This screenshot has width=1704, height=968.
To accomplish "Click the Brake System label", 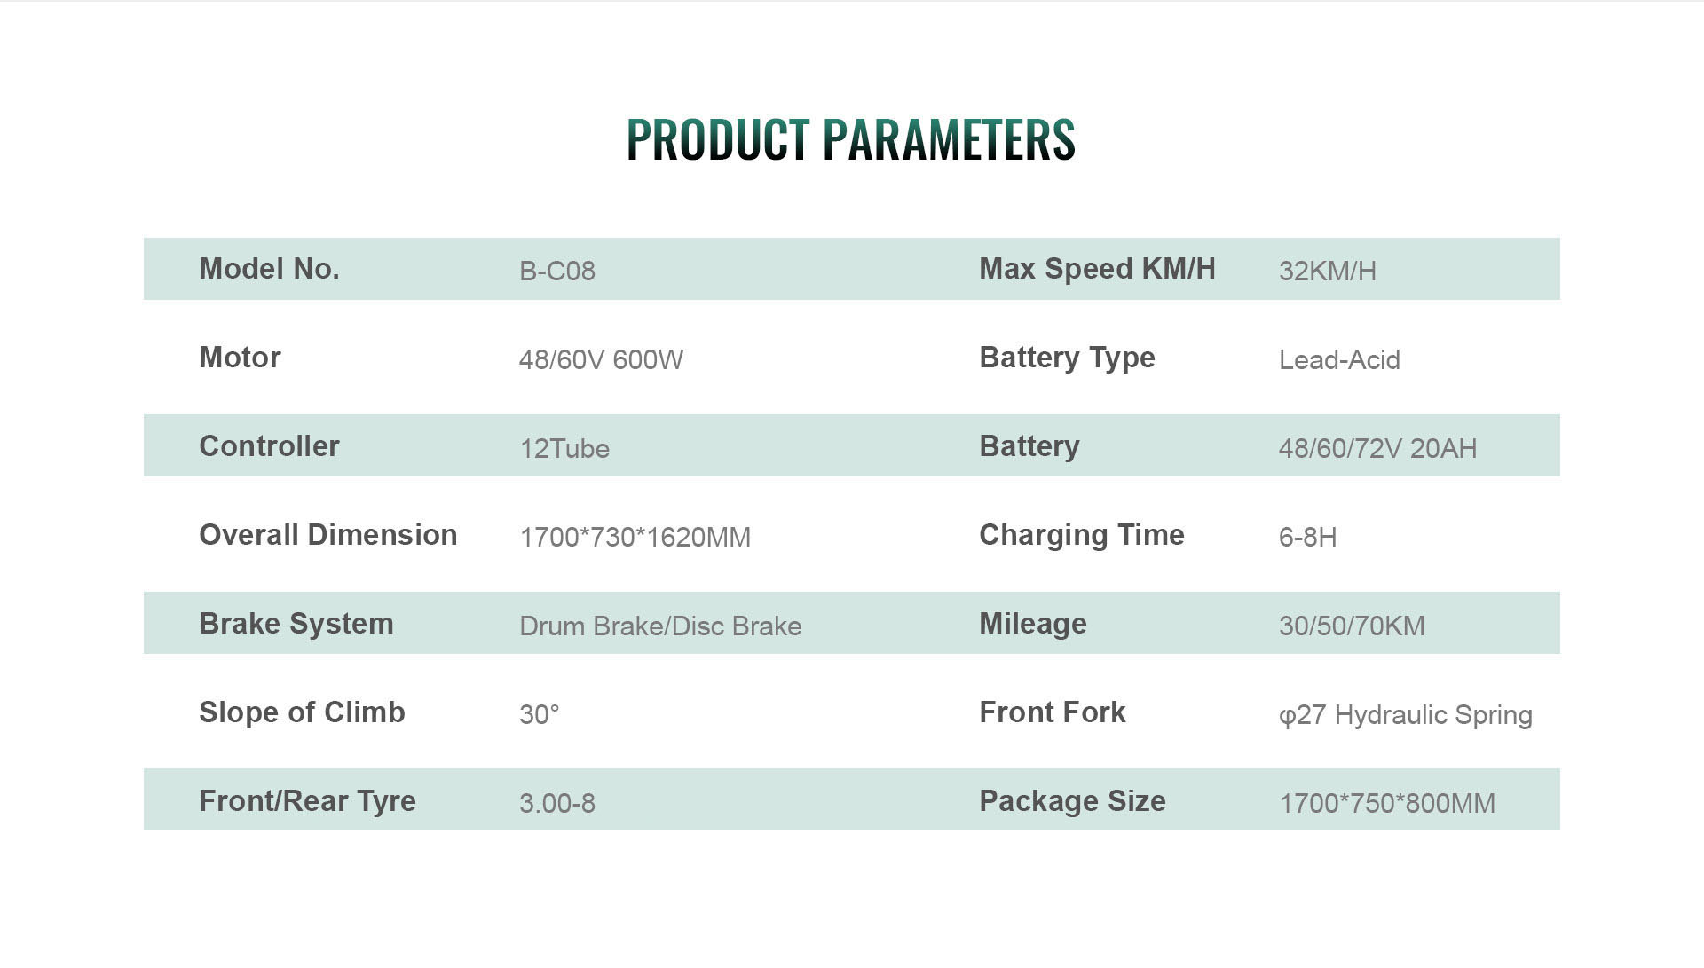I will point(296,624).
